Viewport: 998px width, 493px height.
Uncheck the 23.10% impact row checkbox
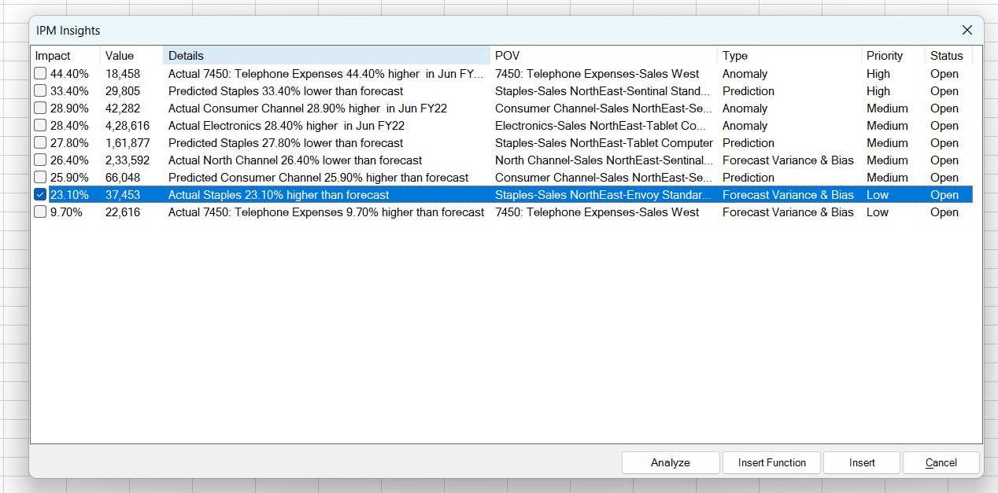click(40, 194)
